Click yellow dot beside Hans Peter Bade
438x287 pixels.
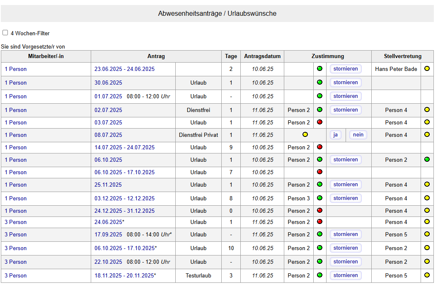click(427, 69)
